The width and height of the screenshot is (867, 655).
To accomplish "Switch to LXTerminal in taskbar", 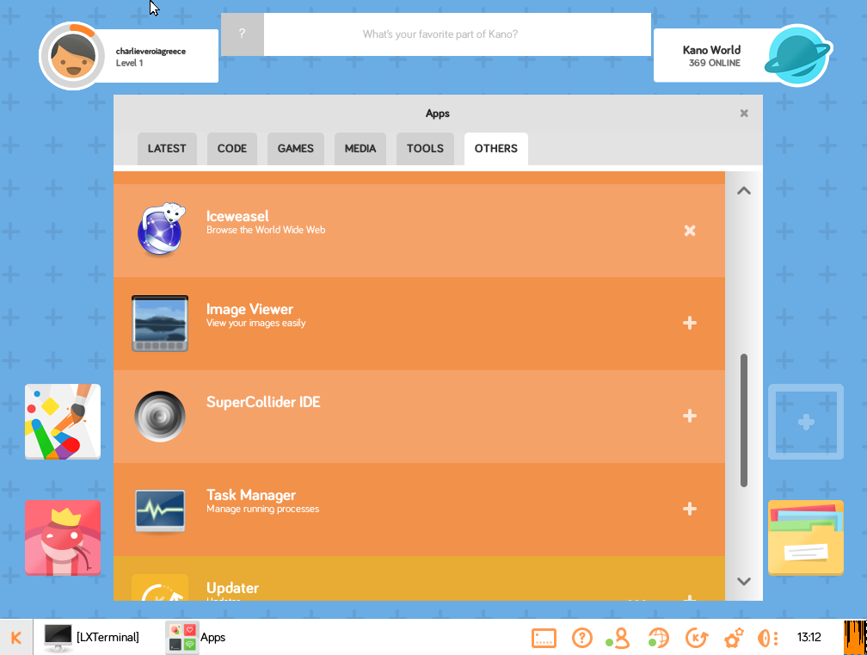I will pyautogui.click(x=92, y=637).
